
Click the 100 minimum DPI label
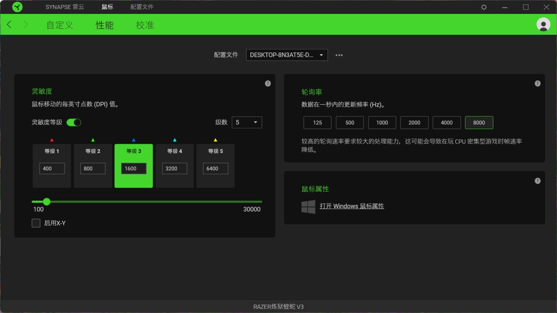click(39, 209)
